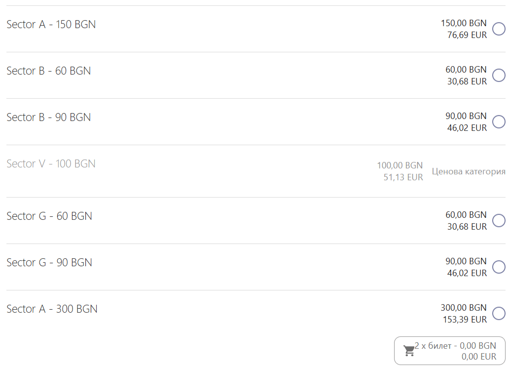This screenshot has width=509, height=372.
Task: Click the 'Sector B - 90 BGN' row title
Action: [49, 118]
